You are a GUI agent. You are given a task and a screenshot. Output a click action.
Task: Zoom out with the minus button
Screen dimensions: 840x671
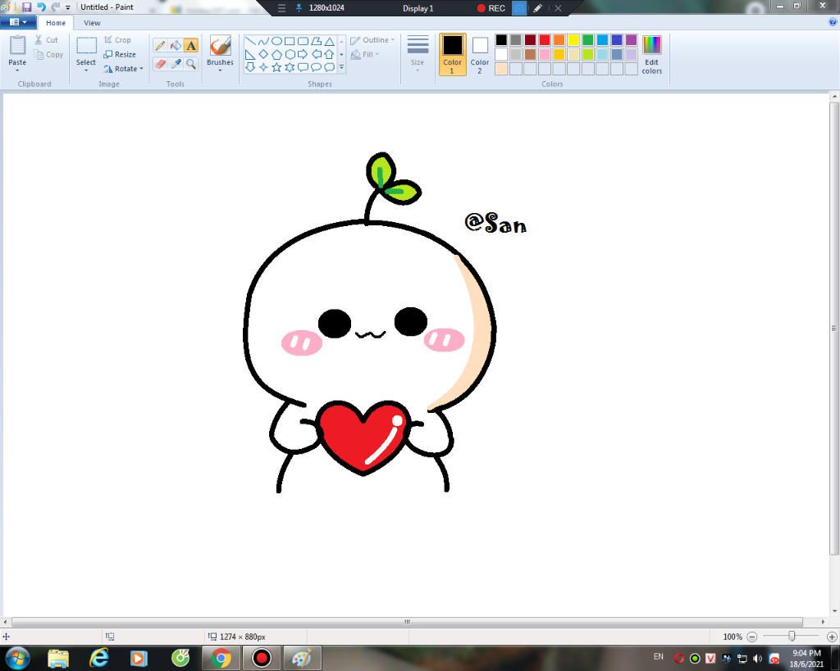pos(752,637)
